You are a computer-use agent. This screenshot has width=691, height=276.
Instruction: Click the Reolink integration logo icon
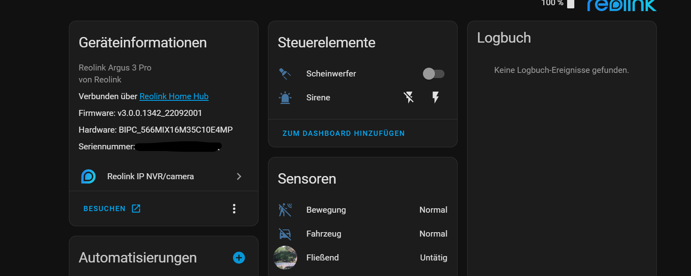pyautogui.click(x=88, y=176)
